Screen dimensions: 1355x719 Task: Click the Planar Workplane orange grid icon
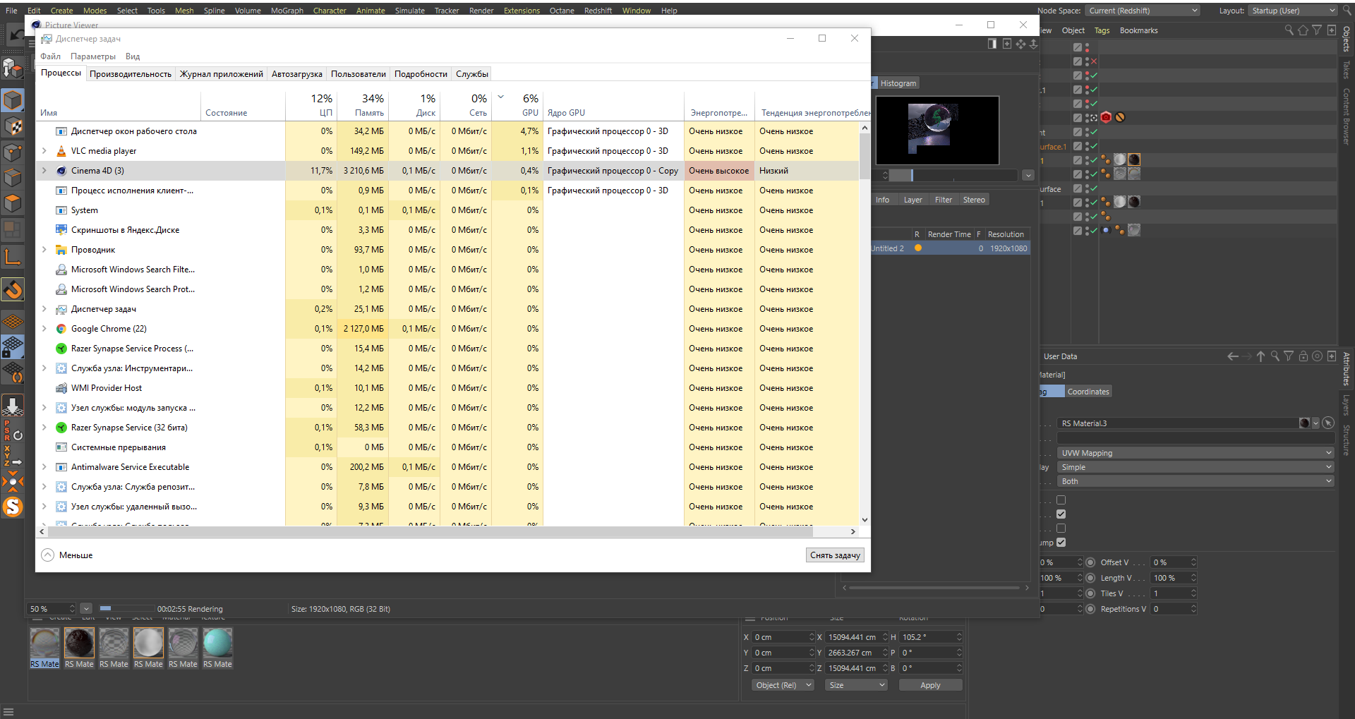click(13, 322)
